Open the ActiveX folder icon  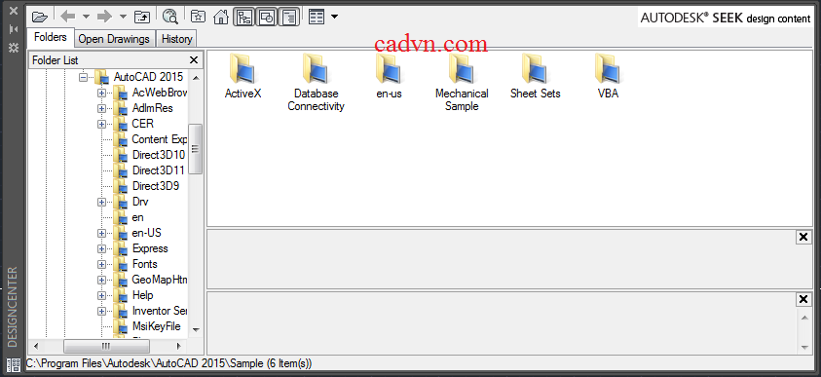(243, 69)
